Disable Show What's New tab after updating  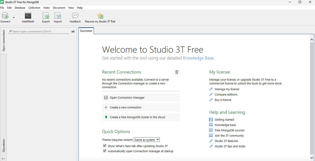click(104, 146)
